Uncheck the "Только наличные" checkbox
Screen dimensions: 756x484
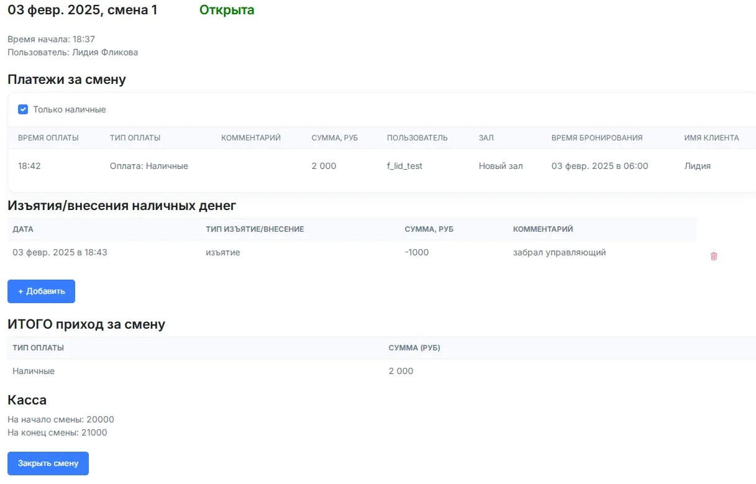[23, 109]
